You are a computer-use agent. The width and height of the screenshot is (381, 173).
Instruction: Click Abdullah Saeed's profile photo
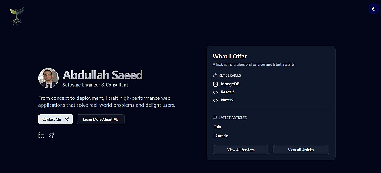click(x=48, y=78)
